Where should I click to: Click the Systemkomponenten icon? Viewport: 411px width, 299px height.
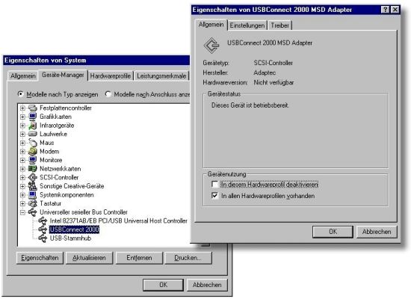click(x=32, y=194)
